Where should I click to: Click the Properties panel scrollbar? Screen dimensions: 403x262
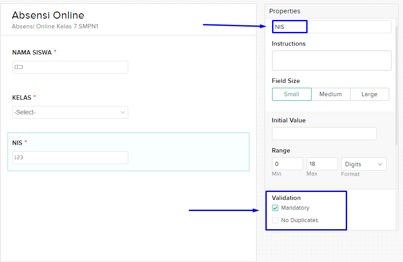coord(397,86)
